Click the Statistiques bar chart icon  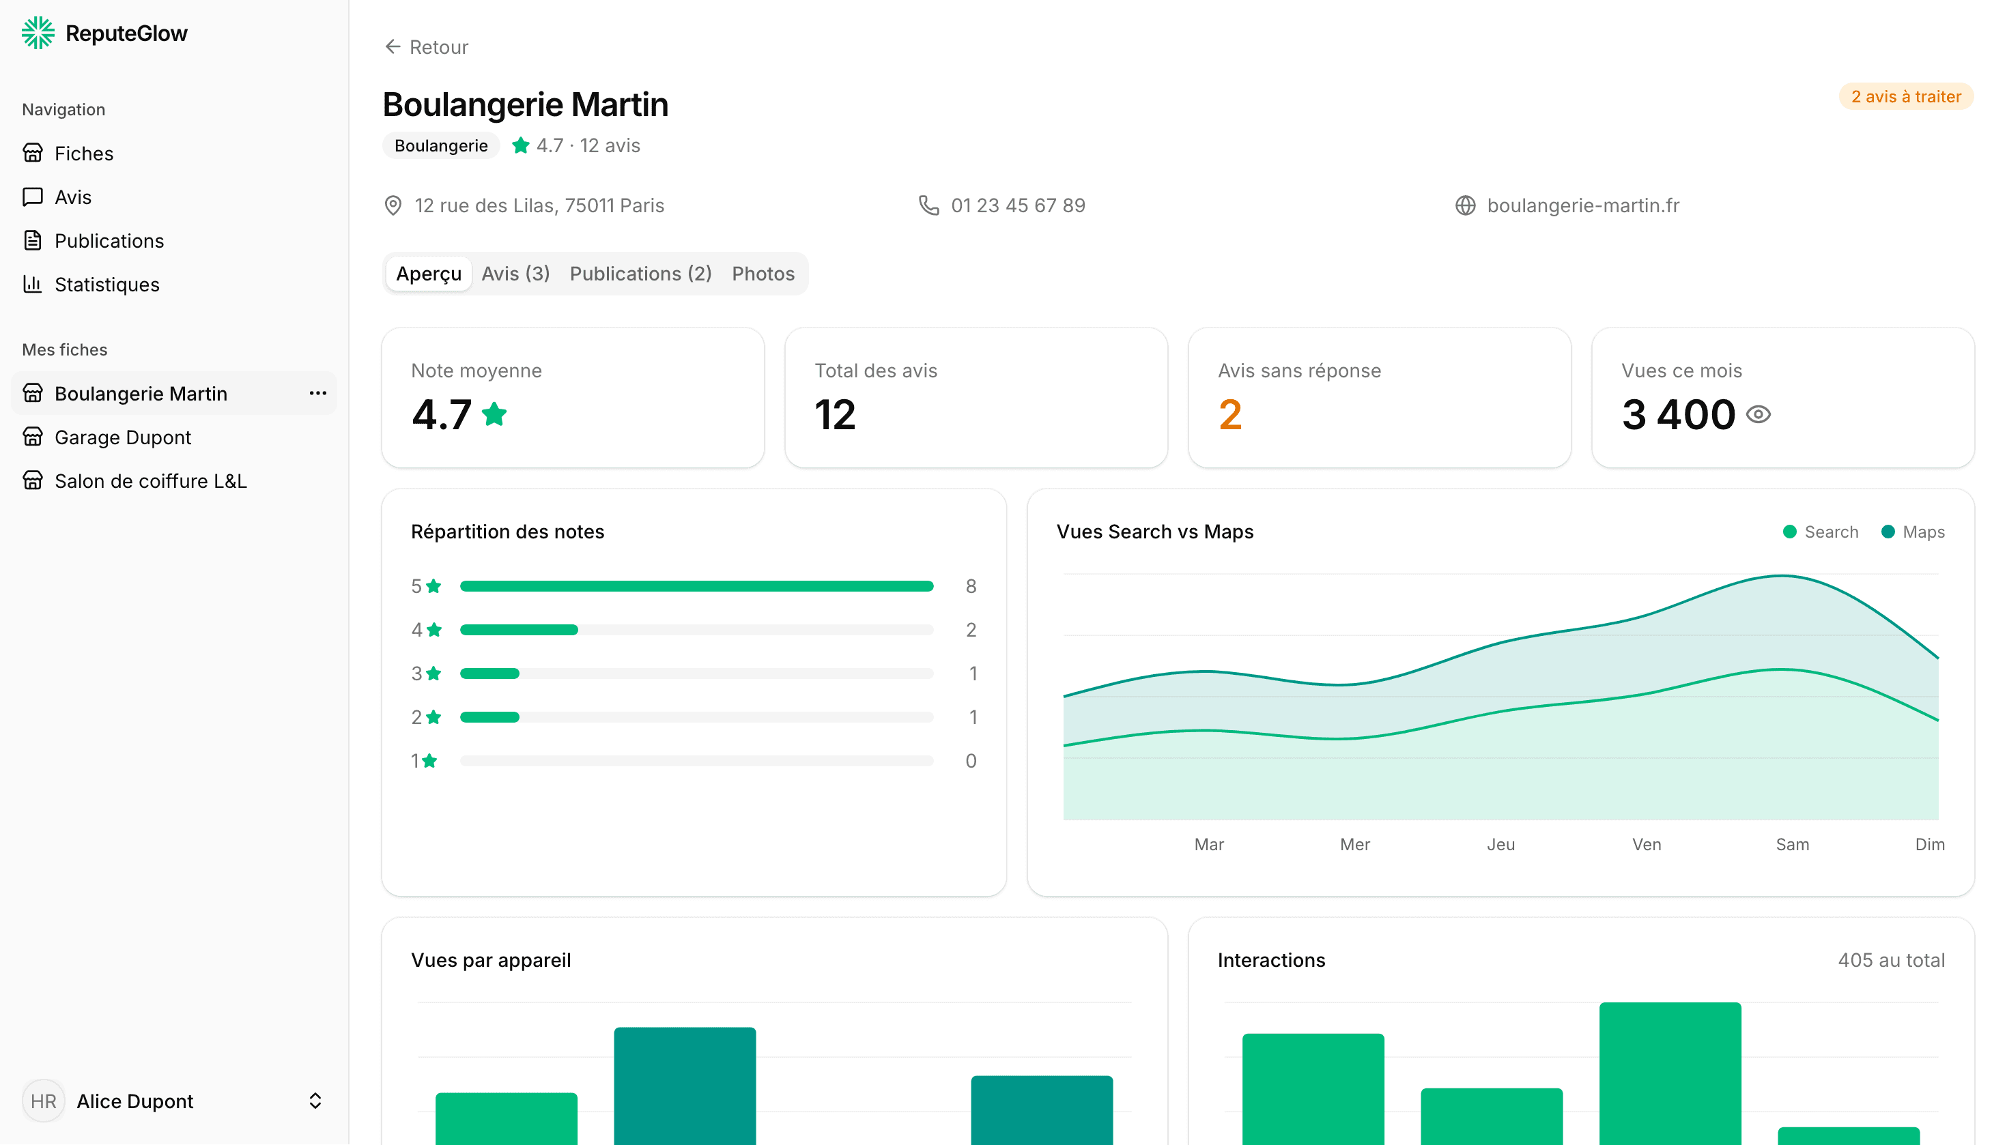tap(32, 284)
